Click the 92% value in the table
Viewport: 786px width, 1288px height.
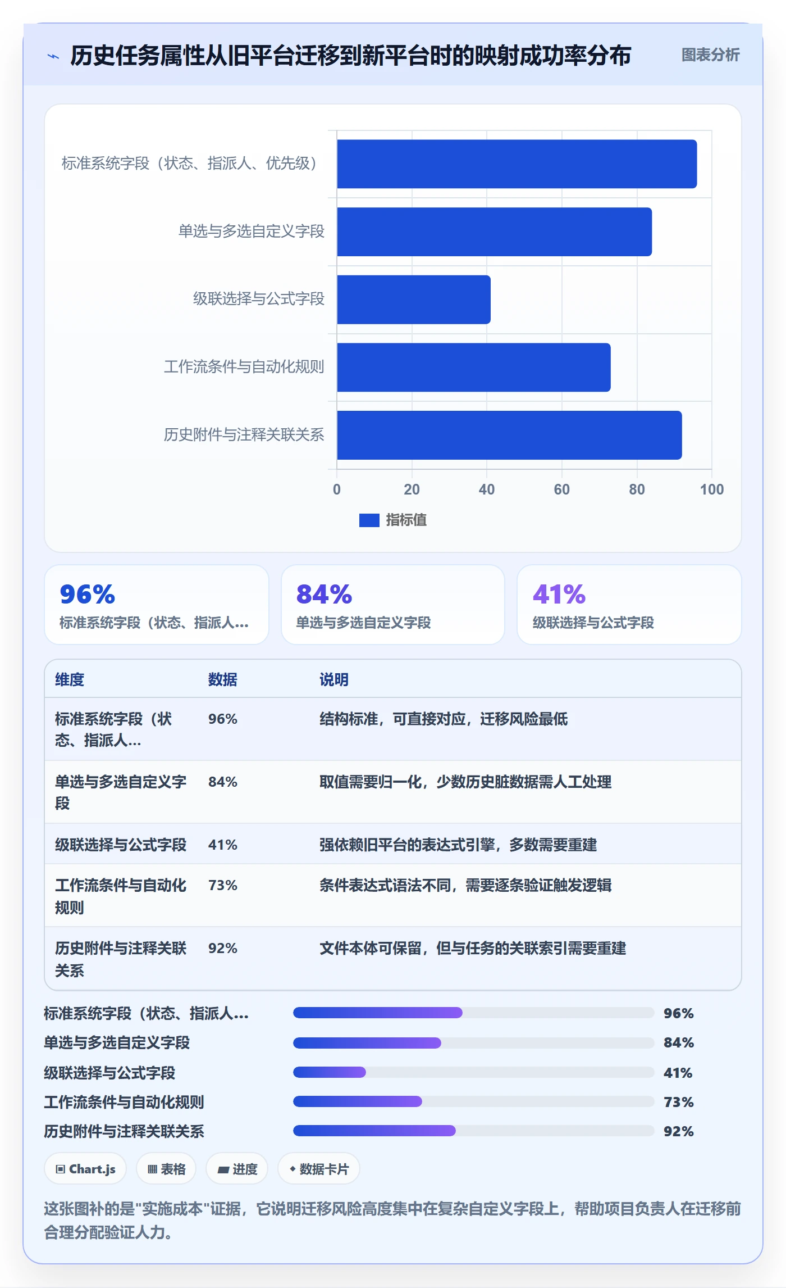223,948
